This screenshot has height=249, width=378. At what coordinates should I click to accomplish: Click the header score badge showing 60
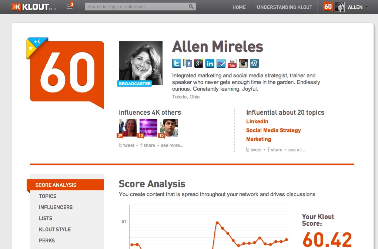tap(328, 7)
